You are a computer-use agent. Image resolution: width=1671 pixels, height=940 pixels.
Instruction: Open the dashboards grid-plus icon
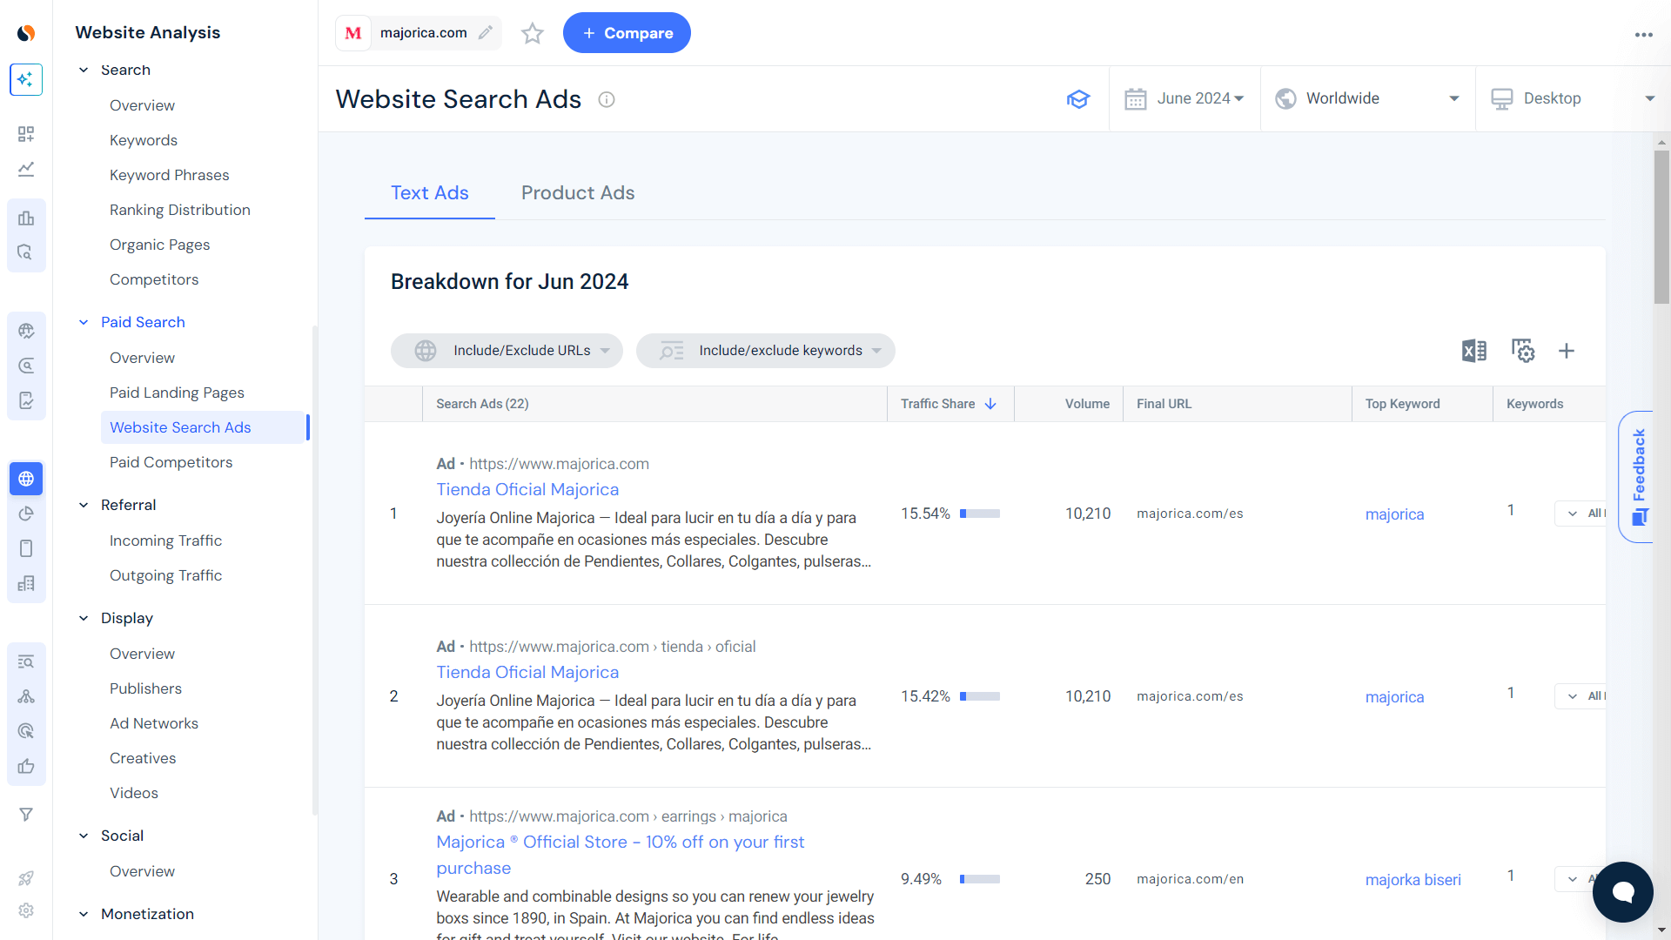[x=26, y=134]
